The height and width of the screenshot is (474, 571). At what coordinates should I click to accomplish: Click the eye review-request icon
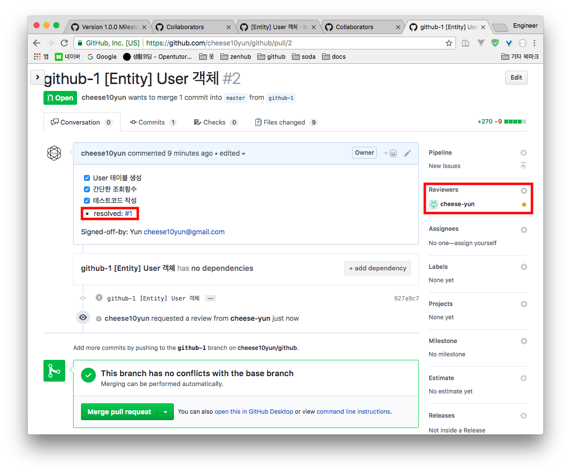(x=83, y=317)
